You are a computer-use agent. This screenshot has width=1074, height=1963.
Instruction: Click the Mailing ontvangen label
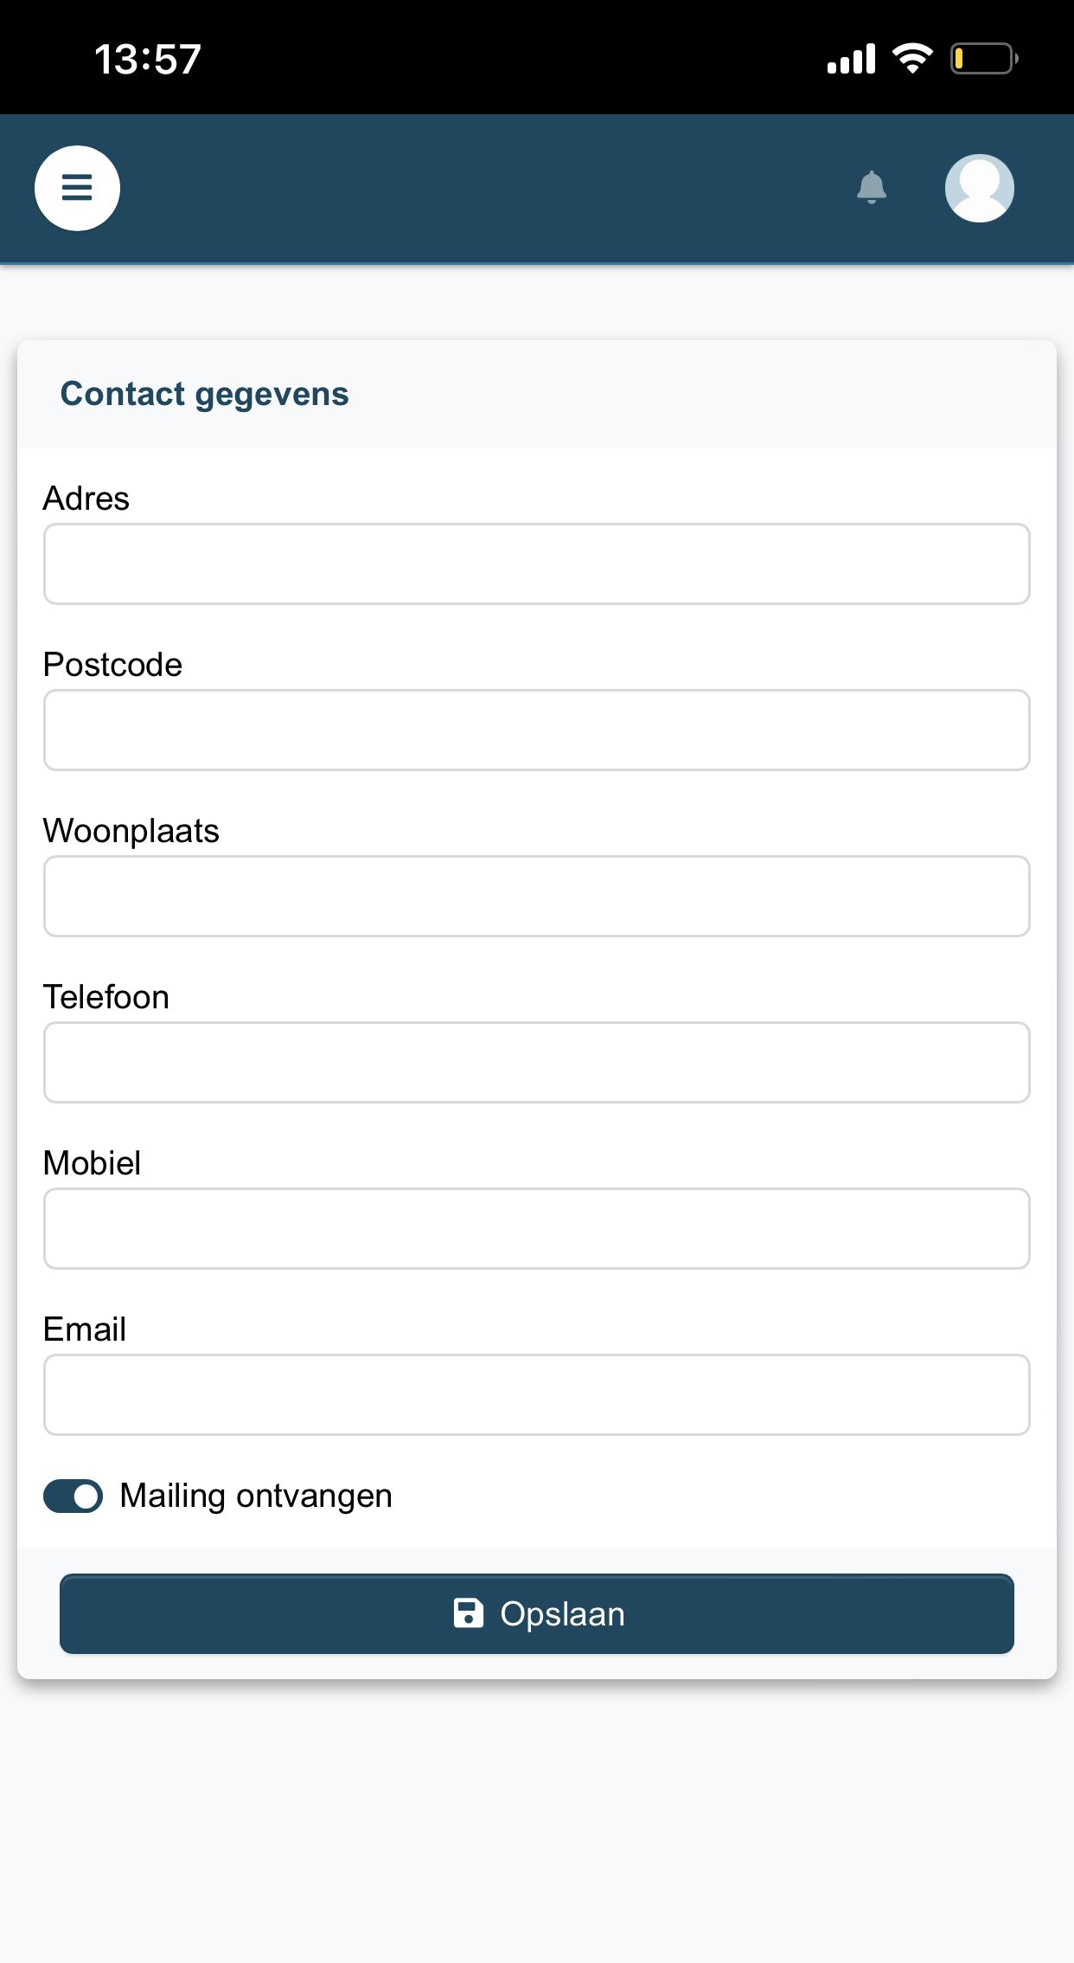tap(256, 1496)
